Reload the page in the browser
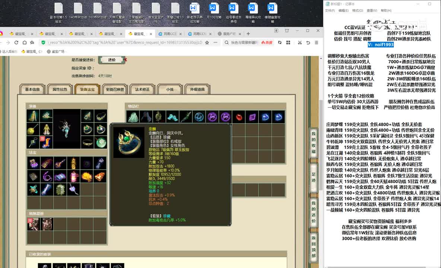Screen dimensions: 441x268 16,42
